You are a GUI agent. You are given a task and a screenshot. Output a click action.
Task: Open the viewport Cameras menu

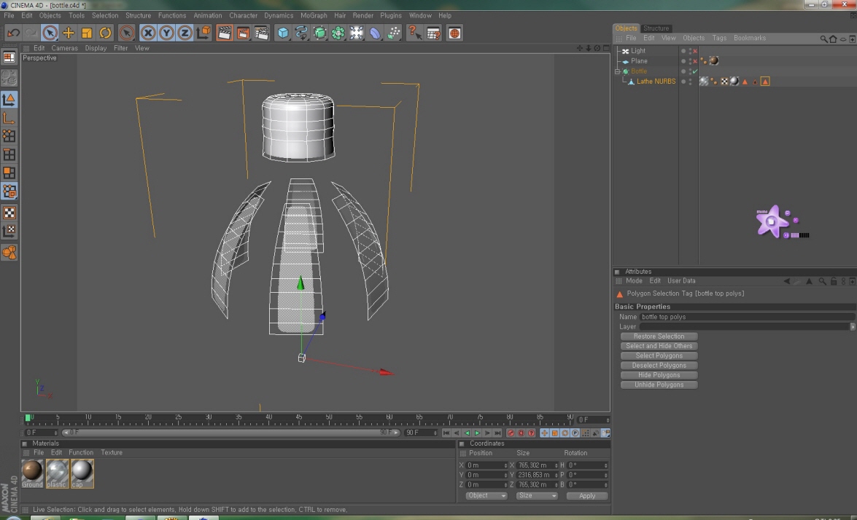tap(64, 49)
